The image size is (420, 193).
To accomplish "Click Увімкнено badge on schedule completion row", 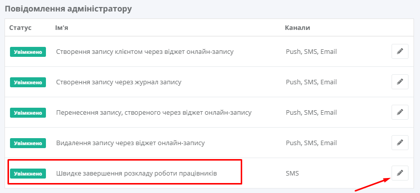I will click(x=28, y=174).
